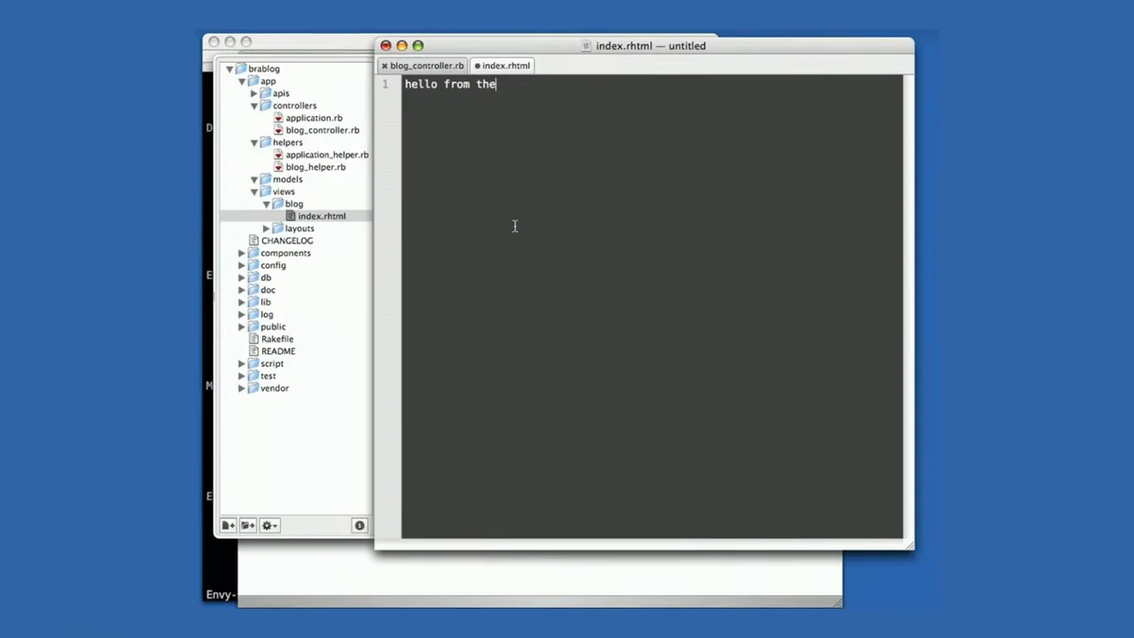Expand the models folder
The image size is (1134, 638).
pos(254,179)
